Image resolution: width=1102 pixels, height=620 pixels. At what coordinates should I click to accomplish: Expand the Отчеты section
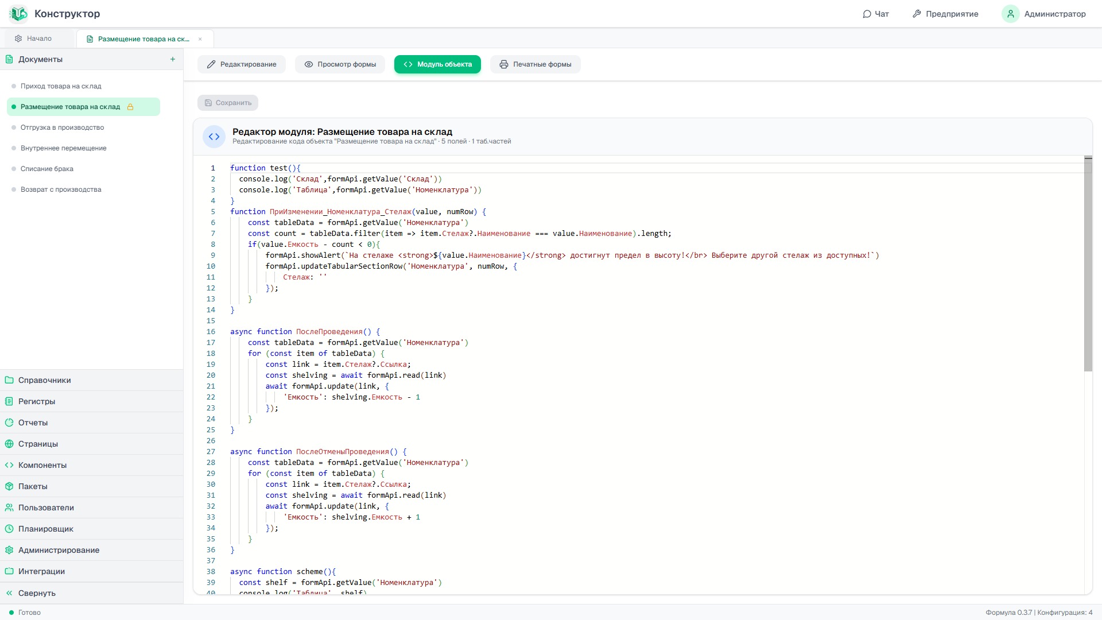(x=92, y=423)
